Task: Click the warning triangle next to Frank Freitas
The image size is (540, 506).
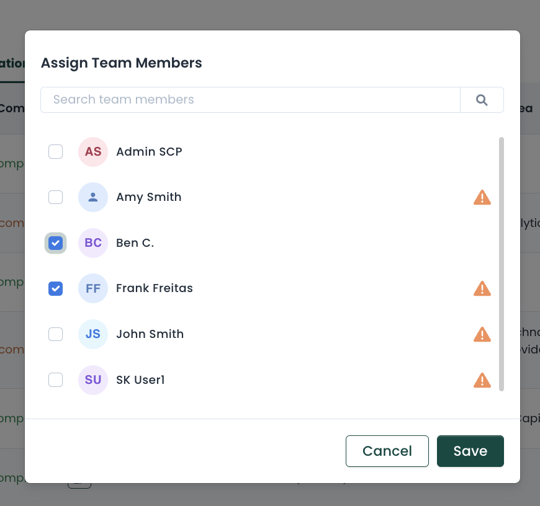Action: pos(482,288)
